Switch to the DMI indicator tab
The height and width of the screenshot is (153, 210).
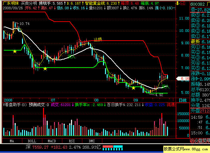tap(92, 141)
